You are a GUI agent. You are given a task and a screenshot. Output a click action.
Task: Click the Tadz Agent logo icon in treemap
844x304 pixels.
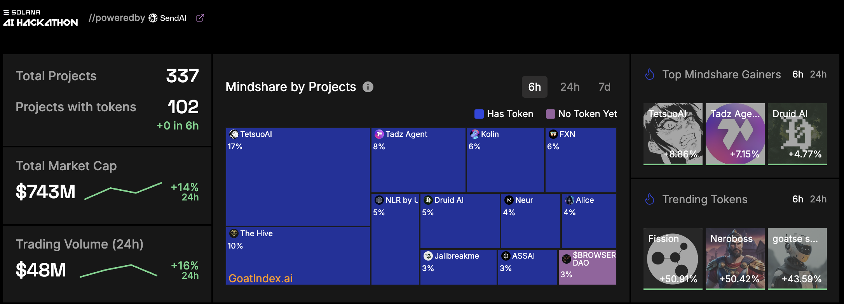pos(379,134)
